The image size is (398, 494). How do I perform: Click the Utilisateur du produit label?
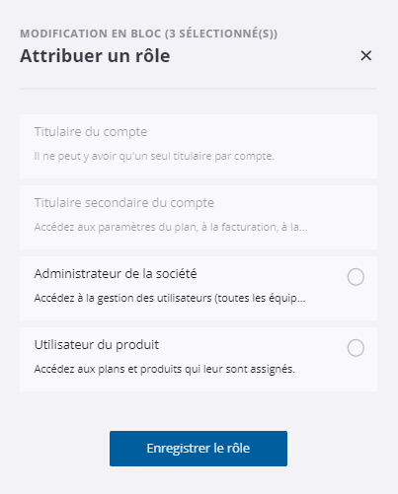pos(97,345)
